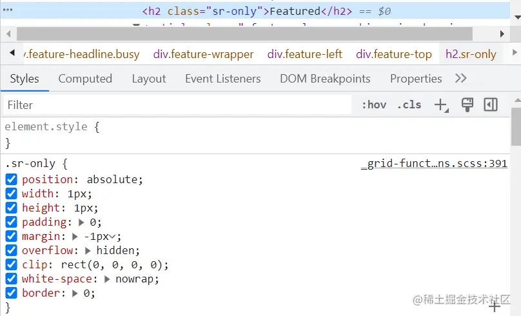Select the h2 class="sr-only" DOM node
Viewport: 521px width, 316px height.
255,12
